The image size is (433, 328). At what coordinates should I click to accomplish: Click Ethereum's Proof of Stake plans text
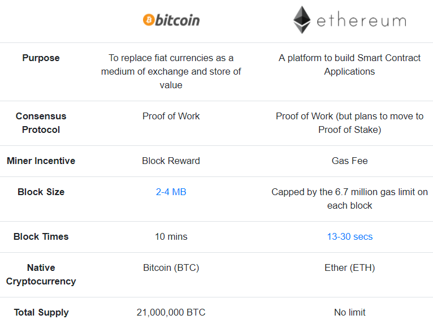[x=349, y=123]
